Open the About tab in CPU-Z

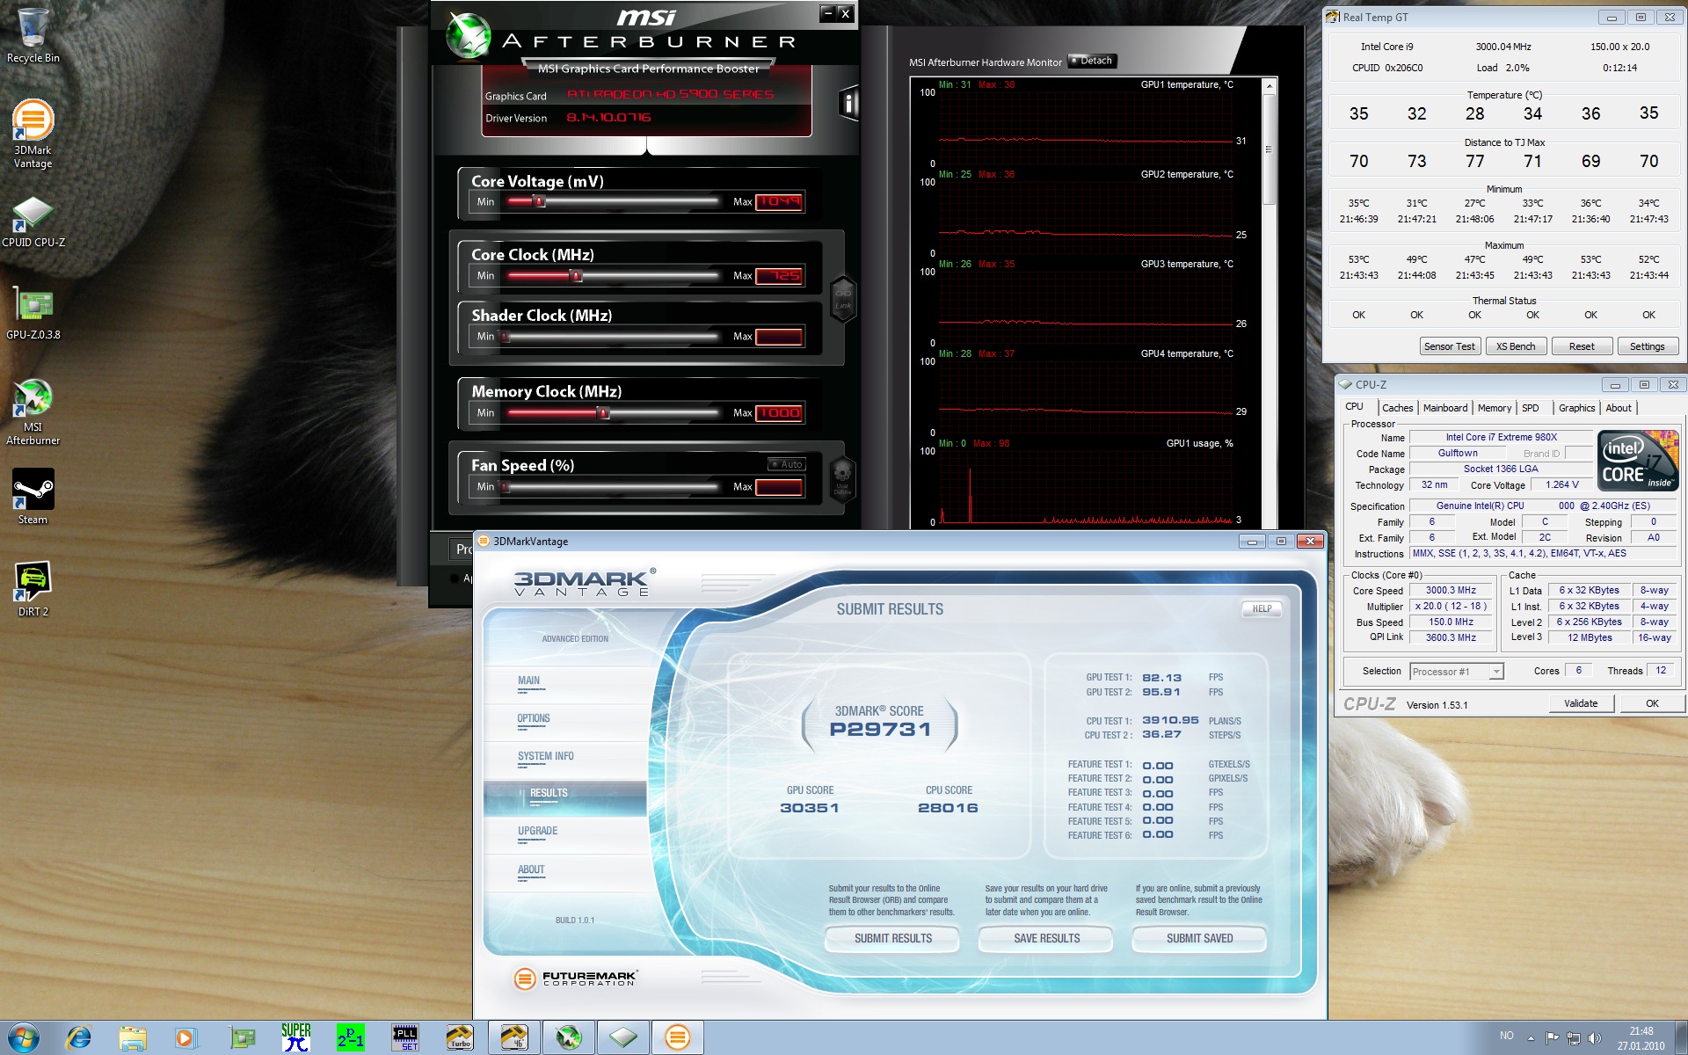(1619, 408)
